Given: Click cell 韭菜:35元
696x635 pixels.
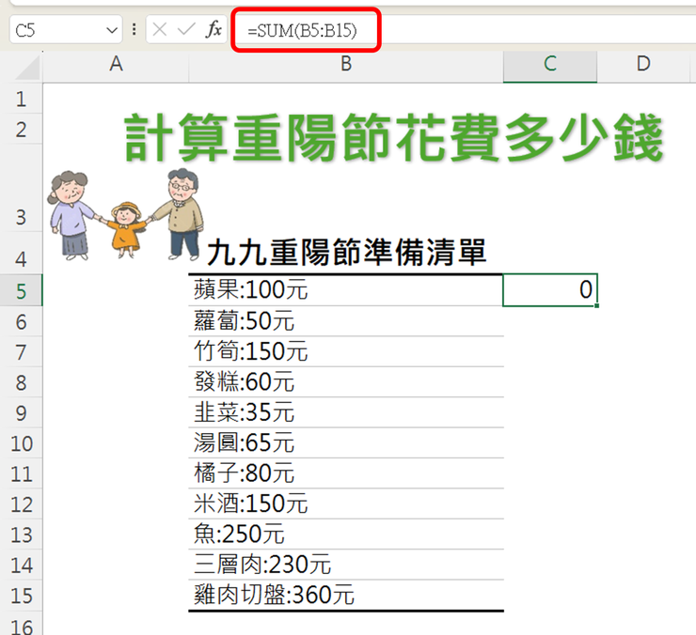Looking at the screenshot, I should tap(346, 412).
